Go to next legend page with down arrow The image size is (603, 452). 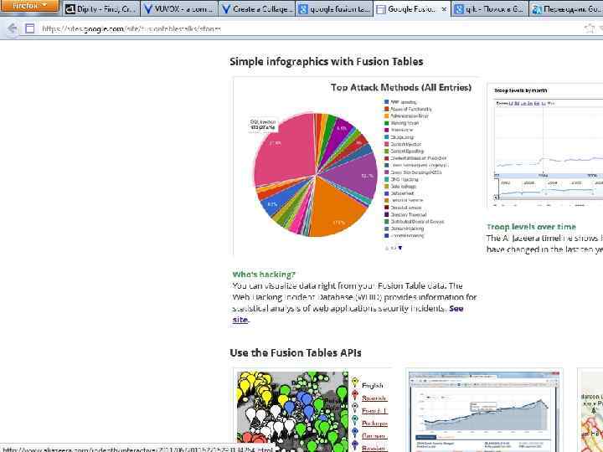[400, 248]
